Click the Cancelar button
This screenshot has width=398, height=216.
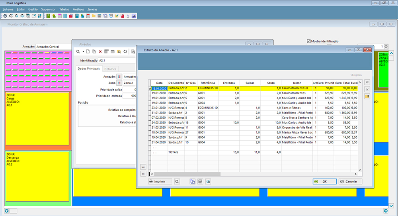pos(350,181)
